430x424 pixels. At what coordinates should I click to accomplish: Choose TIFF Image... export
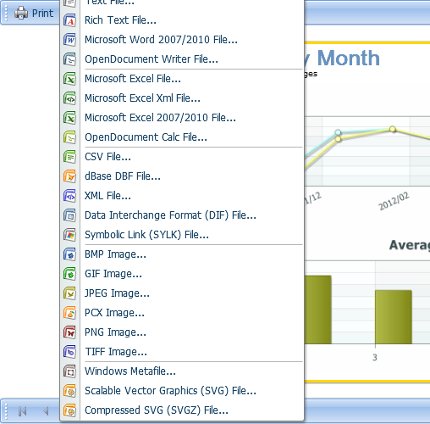tap(182, 352)
